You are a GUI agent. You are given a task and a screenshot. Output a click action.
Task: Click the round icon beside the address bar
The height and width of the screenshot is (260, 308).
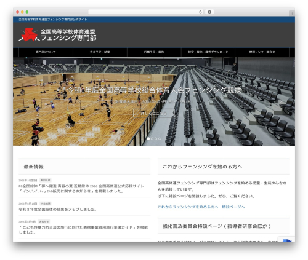tap(209, 12)
